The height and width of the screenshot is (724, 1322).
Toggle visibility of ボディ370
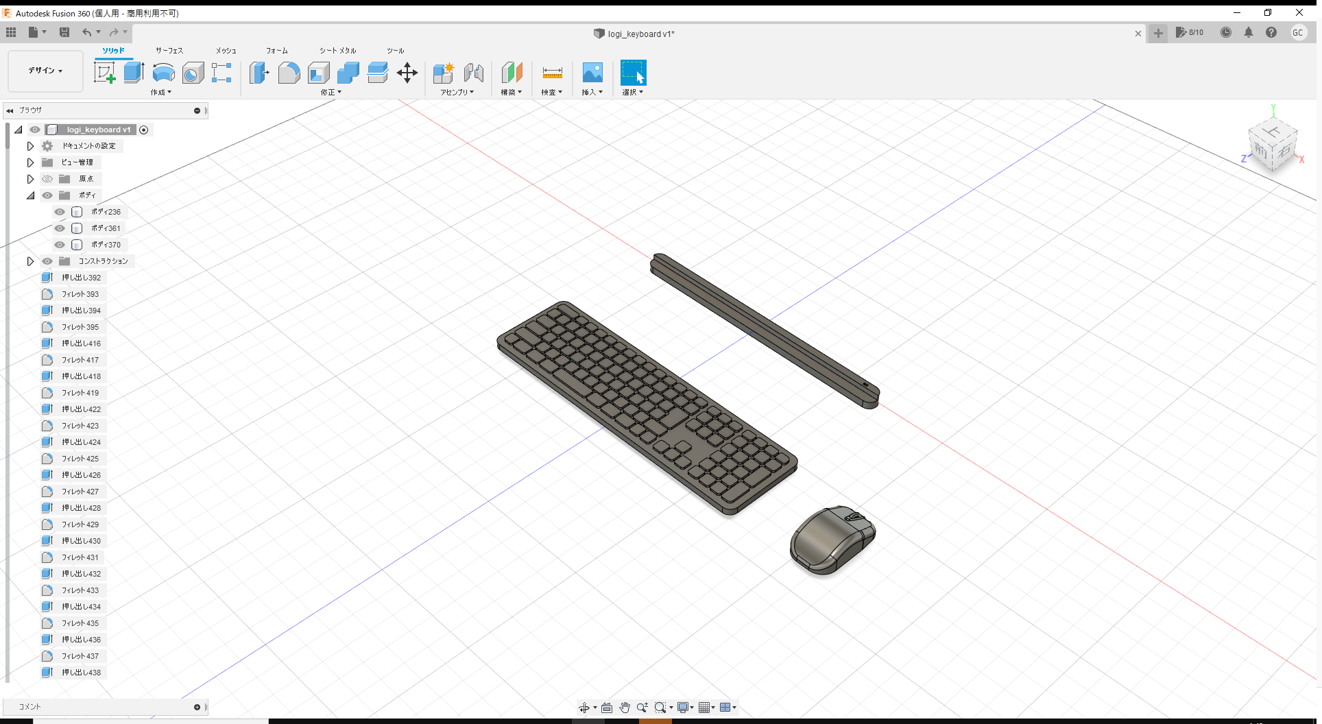point(60,245)
